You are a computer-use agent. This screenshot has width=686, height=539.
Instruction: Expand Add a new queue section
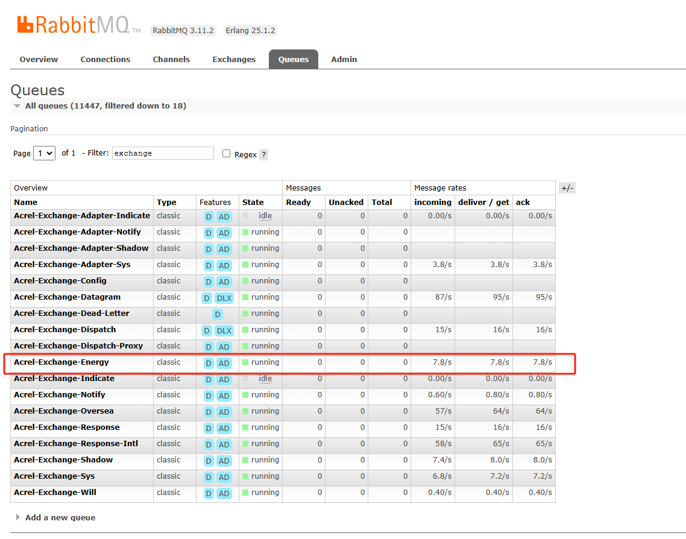click(60, 517)
